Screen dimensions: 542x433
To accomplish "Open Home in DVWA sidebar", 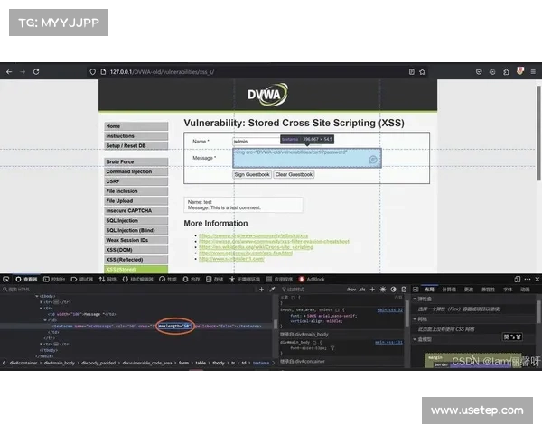I will (x=136, y=126).
